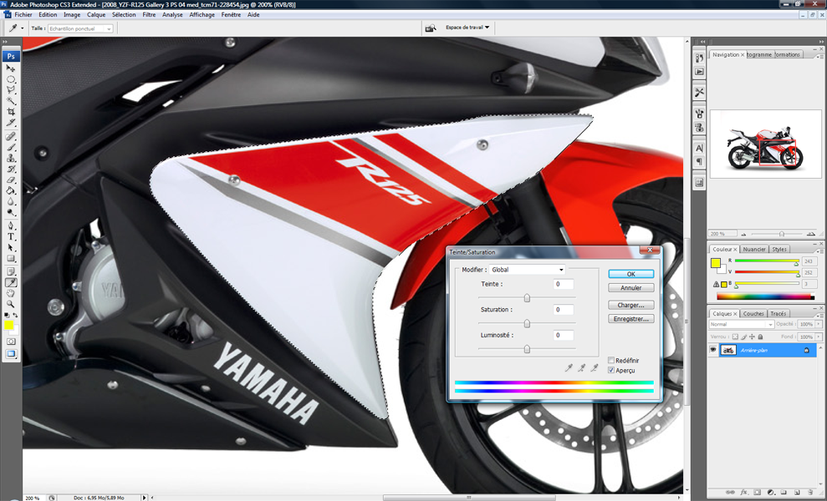Select the Type tool
The height and width of the screenshot is (501, 827).
tap(11, 237)
